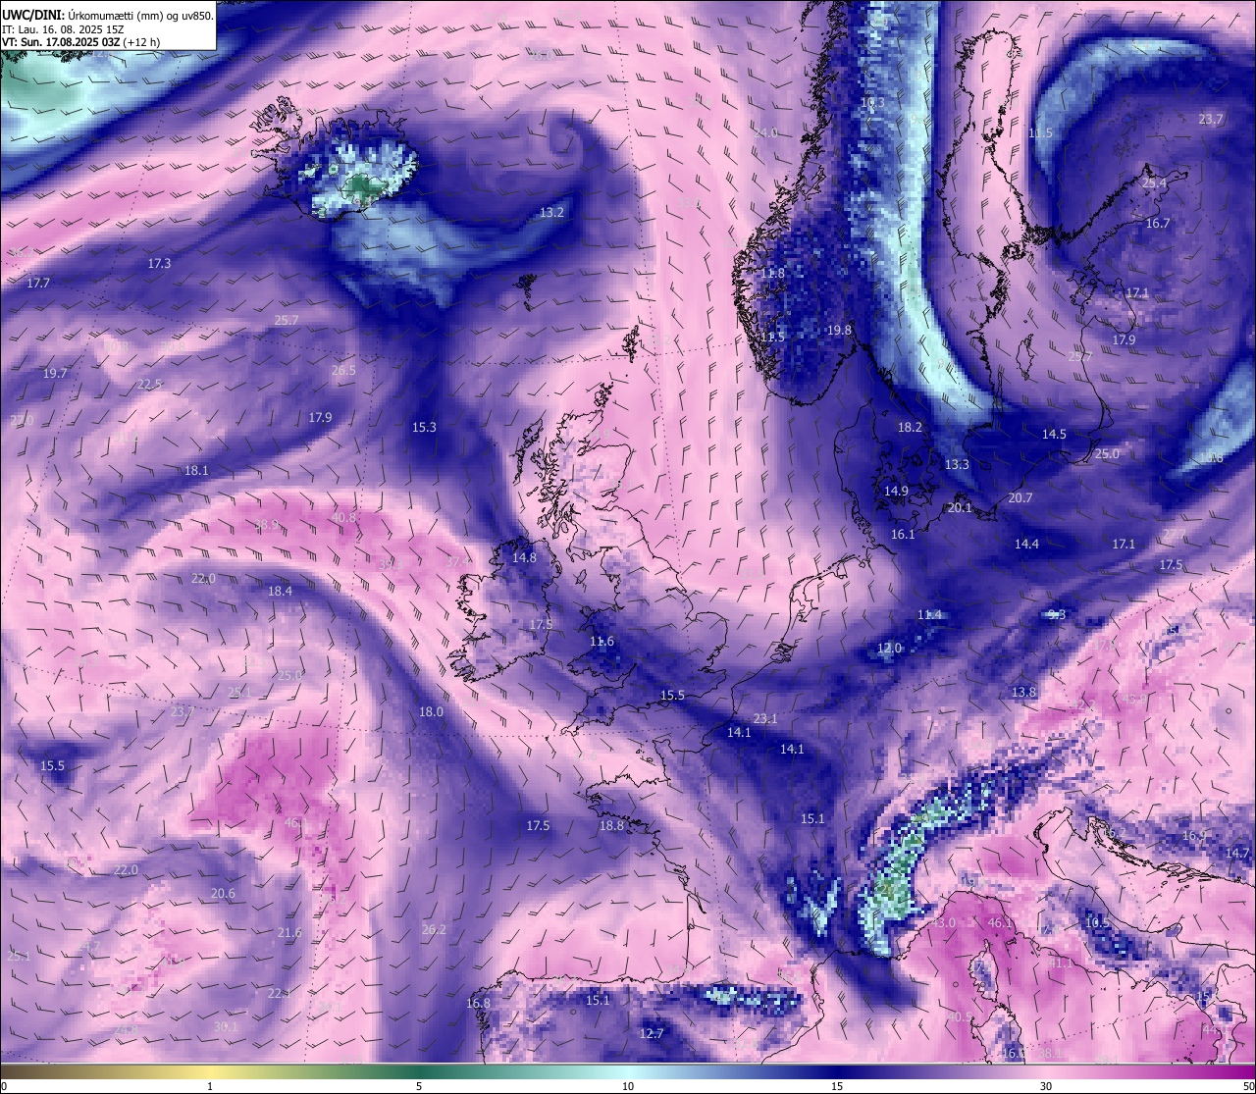Select the 12.7 value label
Image resolution: width=1256 pixels, height=1094 pixels.
coord(652,1034)
